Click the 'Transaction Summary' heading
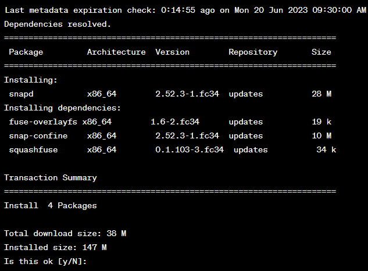Screen dimensions: 368x271 click(51, 178)
